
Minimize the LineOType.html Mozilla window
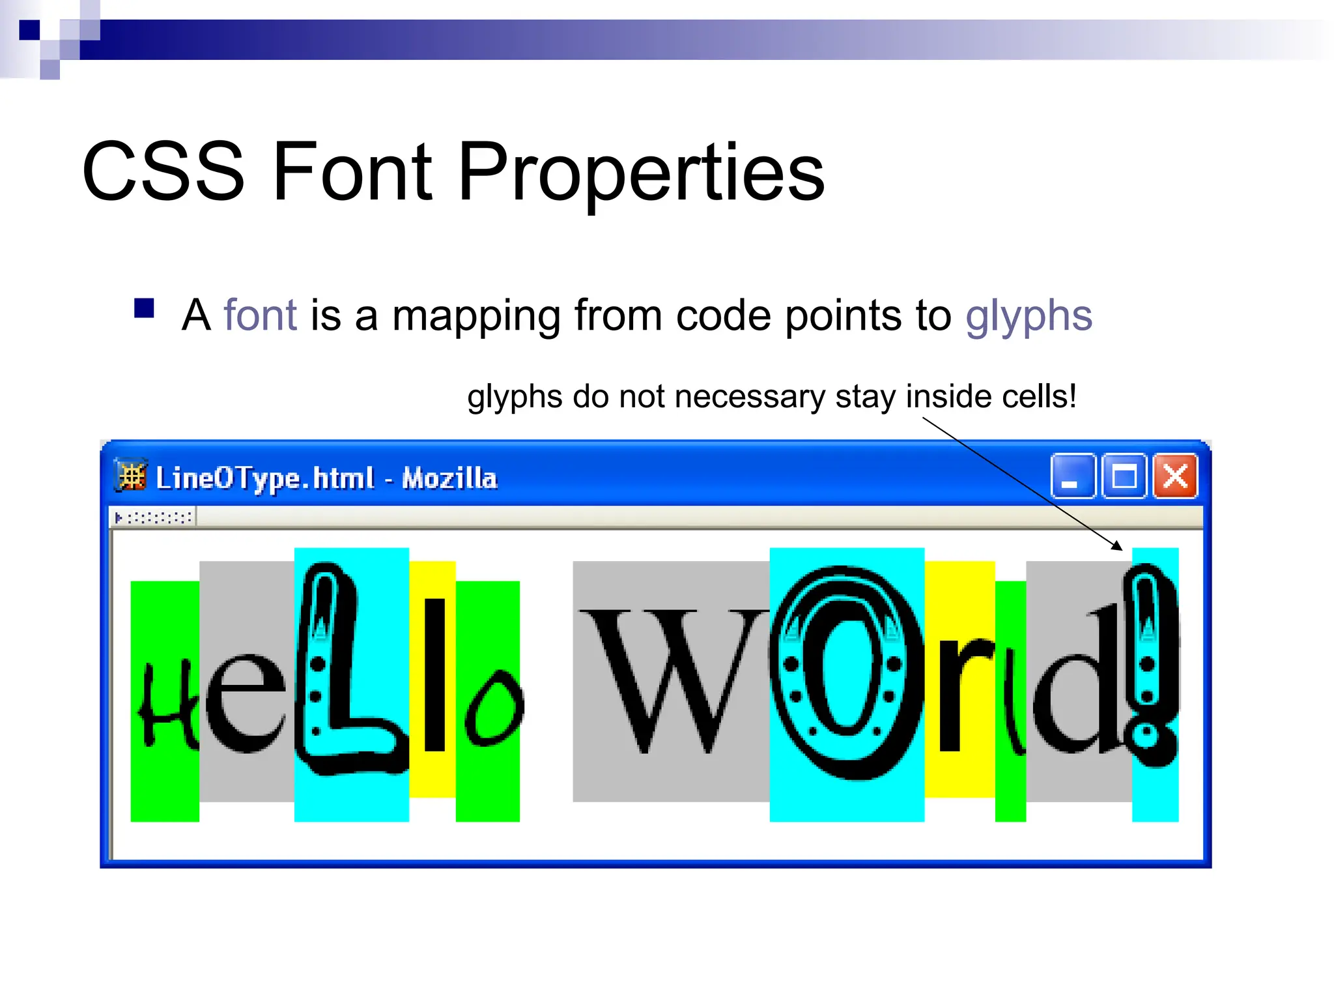(x=1072, y=476)
